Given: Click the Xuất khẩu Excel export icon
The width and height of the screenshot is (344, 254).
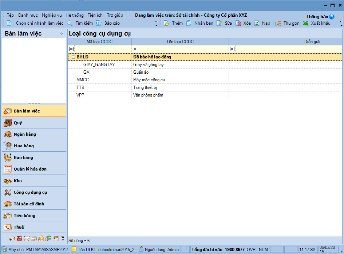Looking at the screenshot, I should coord(306,23).
